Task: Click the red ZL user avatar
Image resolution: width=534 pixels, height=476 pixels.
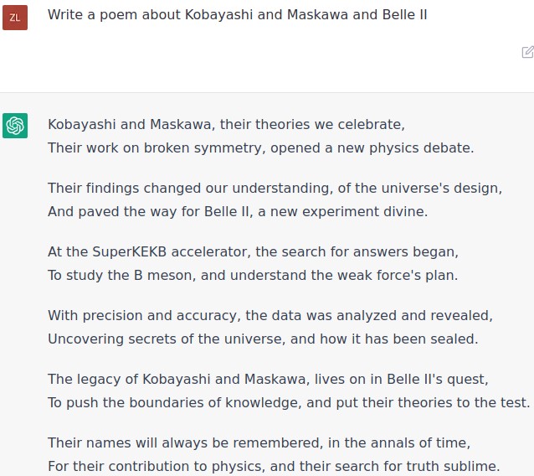Action: pyautogui.click(x=15, y=17)
